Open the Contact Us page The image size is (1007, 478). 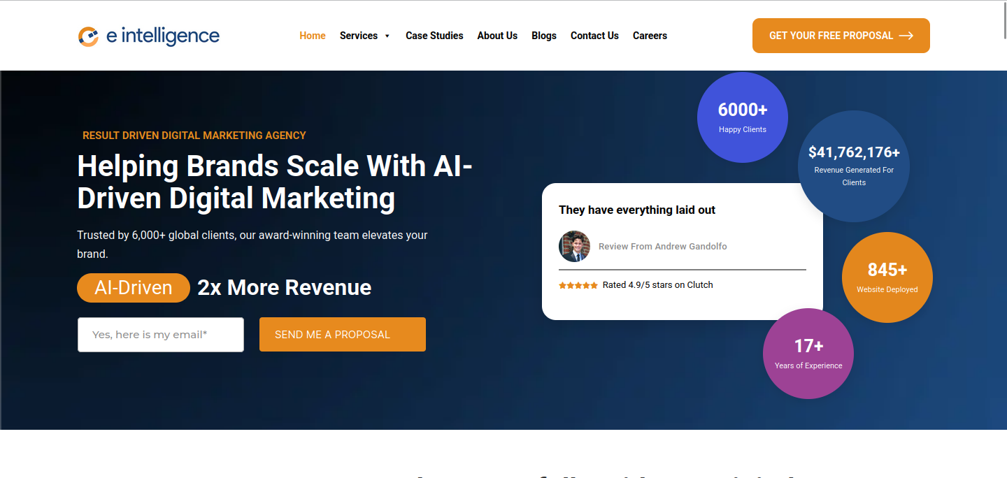(x=594, y=36)
